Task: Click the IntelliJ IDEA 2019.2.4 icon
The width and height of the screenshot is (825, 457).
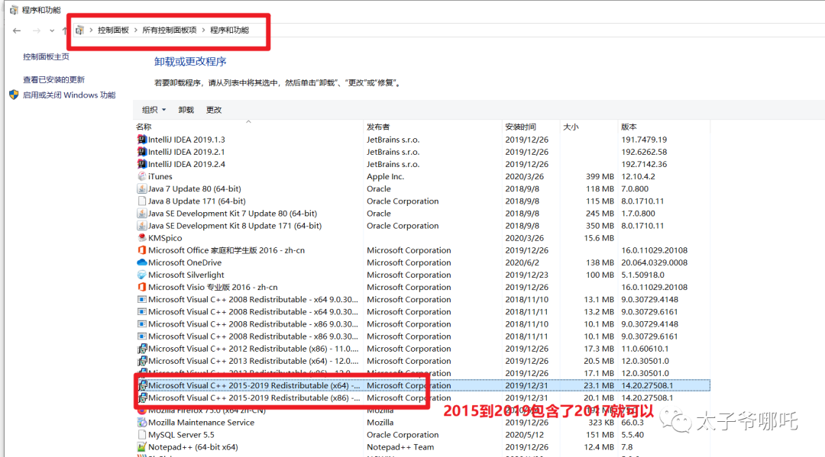Action: 141,165
